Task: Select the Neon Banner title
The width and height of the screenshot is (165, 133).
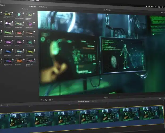Action: (x=9, y=42)
